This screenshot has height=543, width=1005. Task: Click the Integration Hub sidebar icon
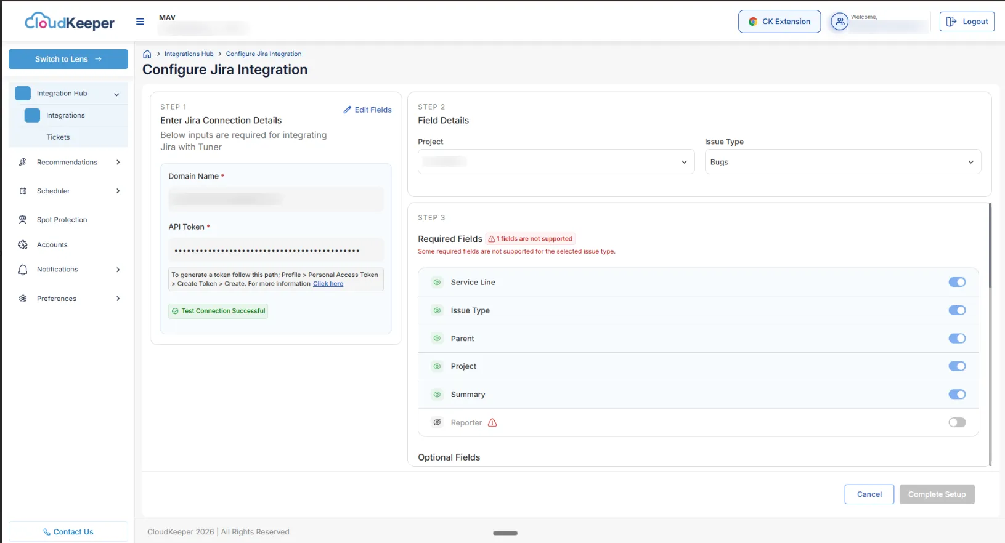tap(23, 94)
